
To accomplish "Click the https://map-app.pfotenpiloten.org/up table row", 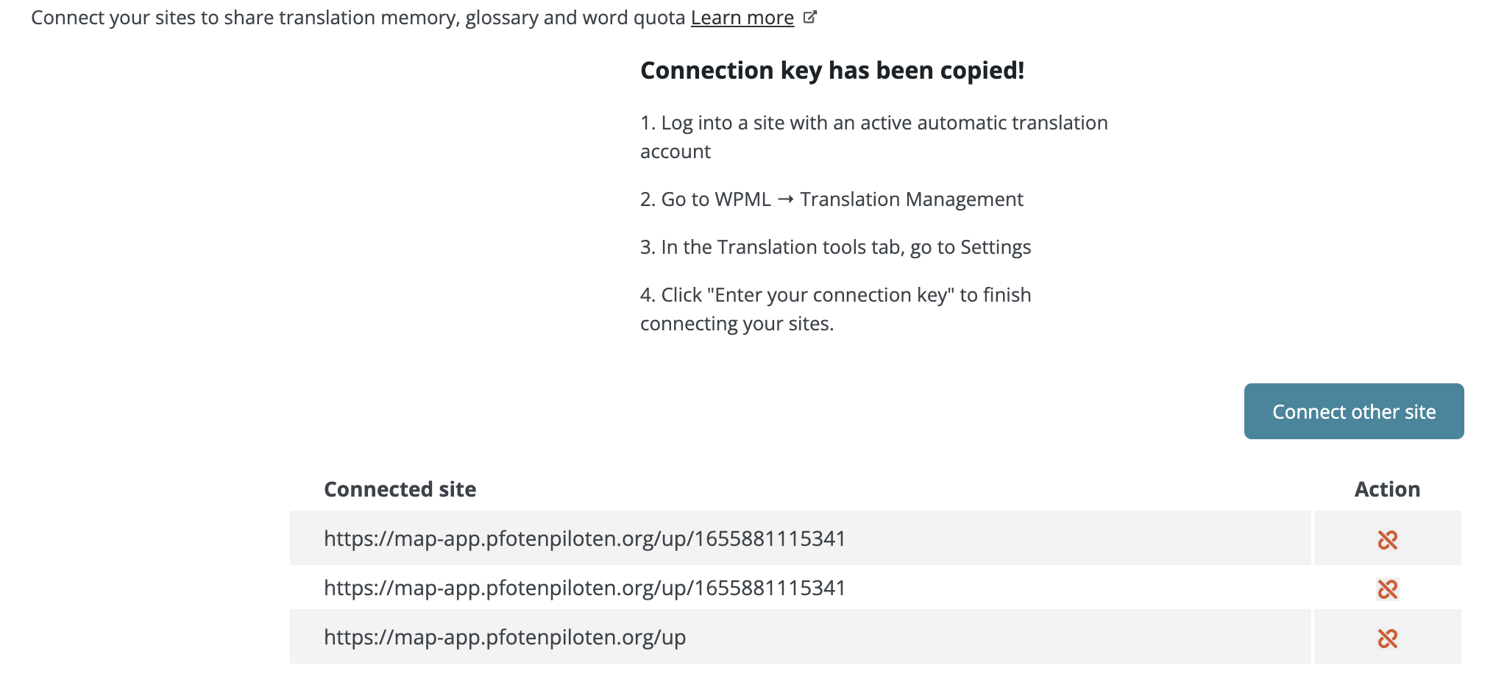I will point(876,637).
